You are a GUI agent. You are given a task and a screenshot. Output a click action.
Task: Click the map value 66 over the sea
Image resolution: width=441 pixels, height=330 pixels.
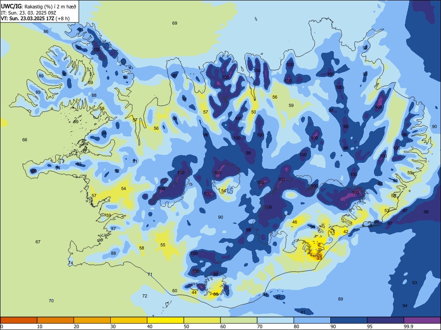(25, 140)
